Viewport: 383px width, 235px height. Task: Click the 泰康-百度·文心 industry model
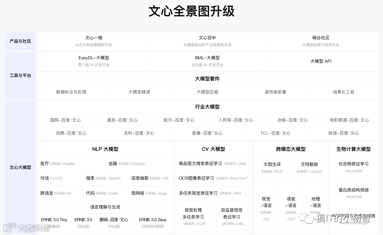pos(207,133)
